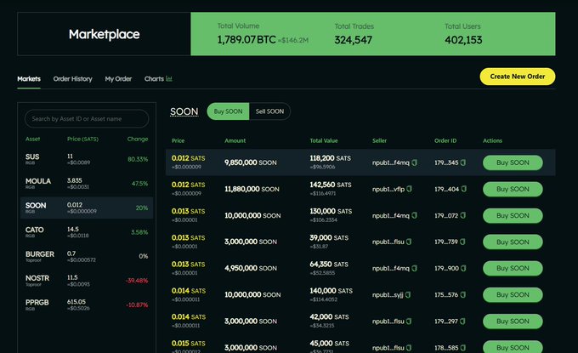Switch to Sell SOON mode
578x353 pixels.
pos(269,111)
